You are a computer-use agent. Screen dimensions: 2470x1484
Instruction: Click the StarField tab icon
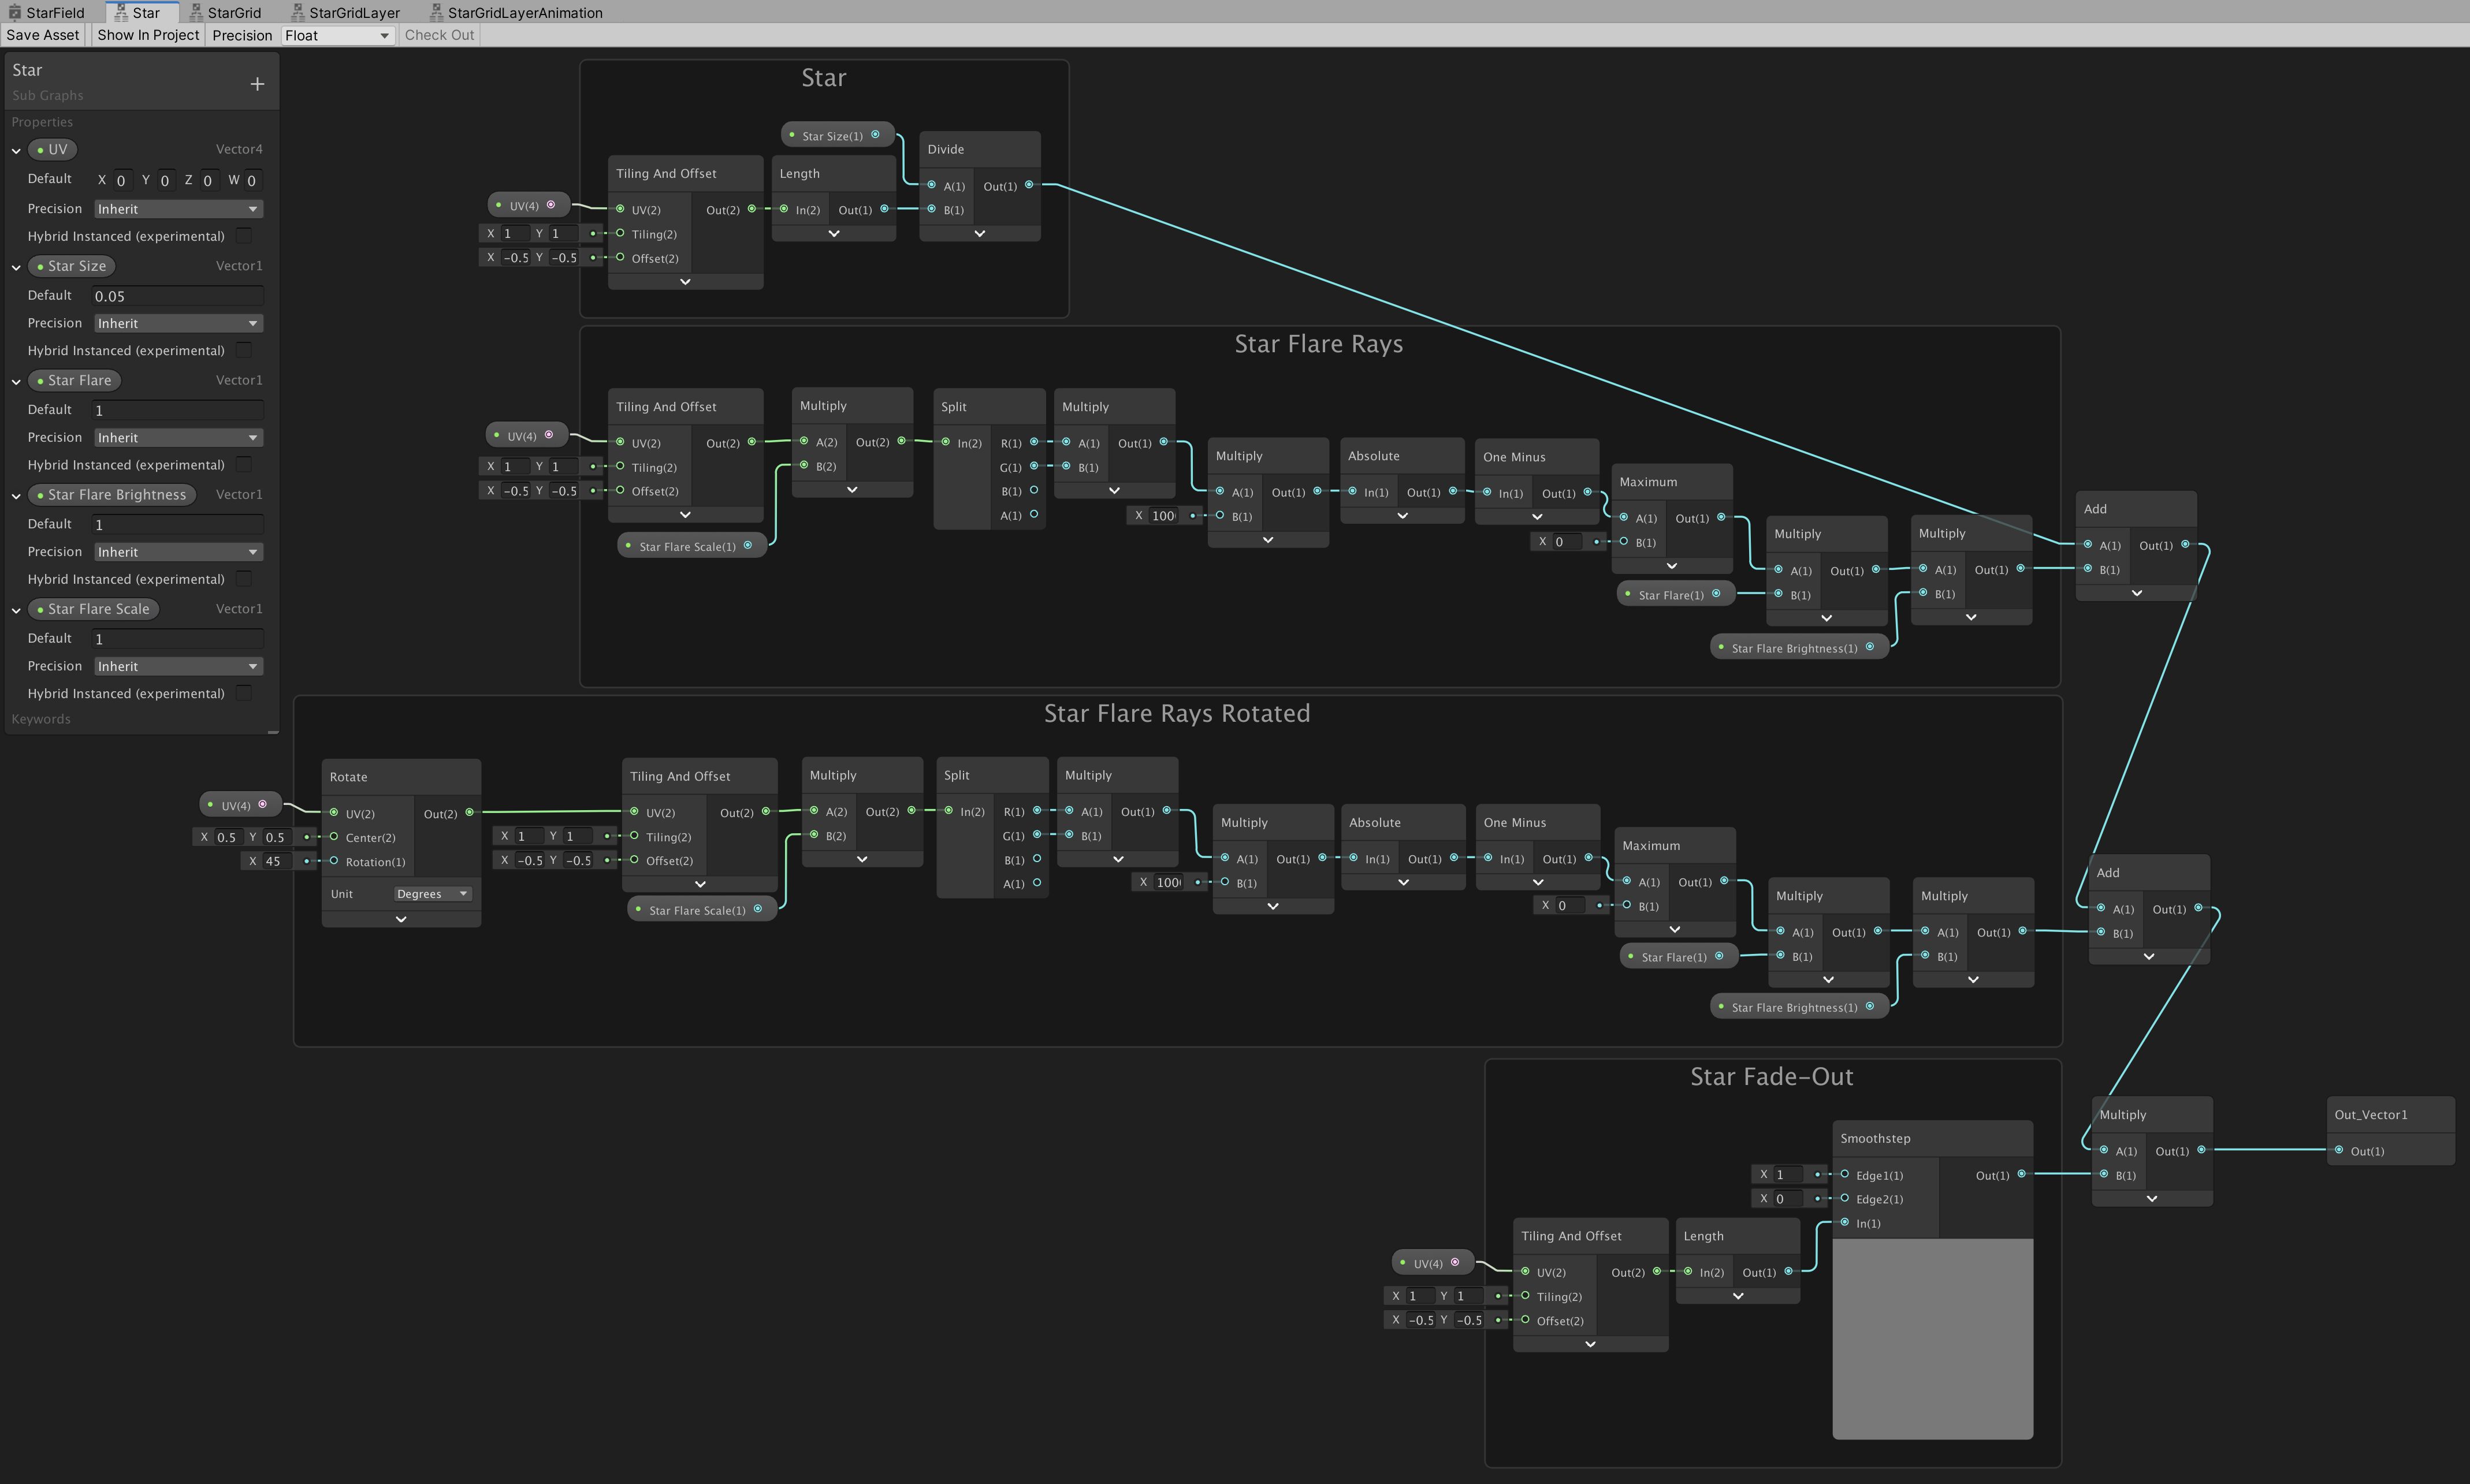(14, 13)
